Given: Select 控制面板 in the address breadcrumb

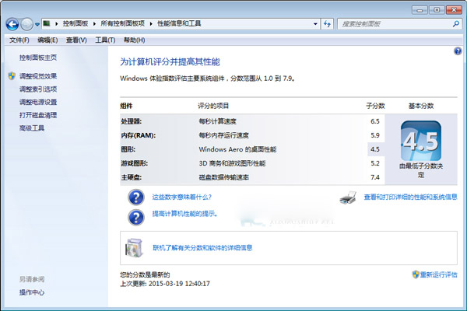Looking at the screenshot, I should pos(75,23).
